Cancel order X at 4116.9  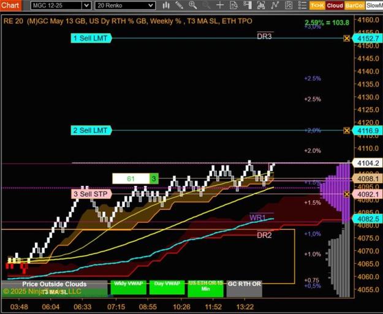(x=346, y=130)
